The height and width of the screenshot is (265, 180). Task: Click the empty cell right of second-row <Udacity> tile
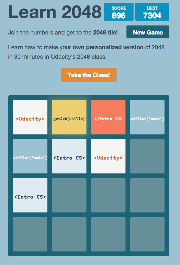[147, 156]
